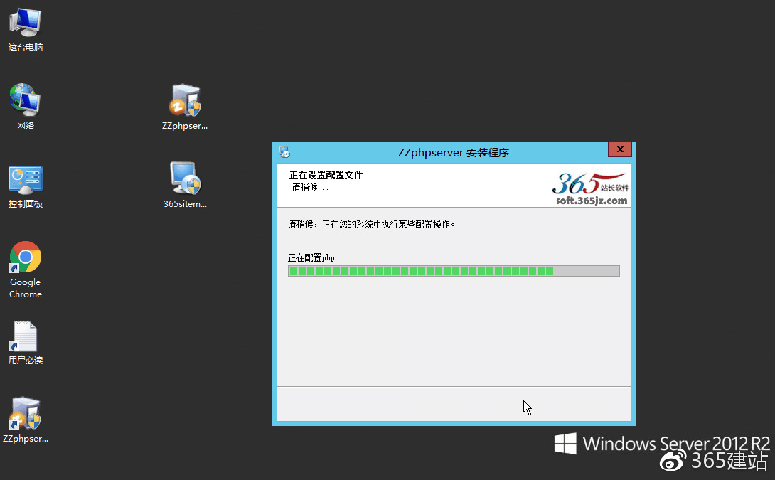Click the soft.365jz.com text in installer
The image size is (775, 480).
point(591,201)
